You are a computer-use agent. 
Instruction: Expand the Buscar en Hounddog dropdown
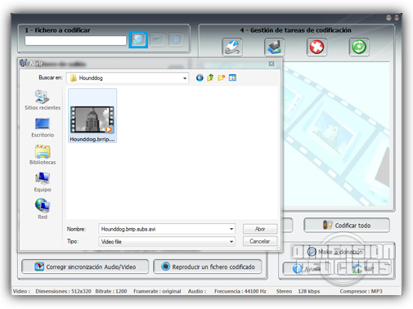pyautogui.click(x=185, y=78)
